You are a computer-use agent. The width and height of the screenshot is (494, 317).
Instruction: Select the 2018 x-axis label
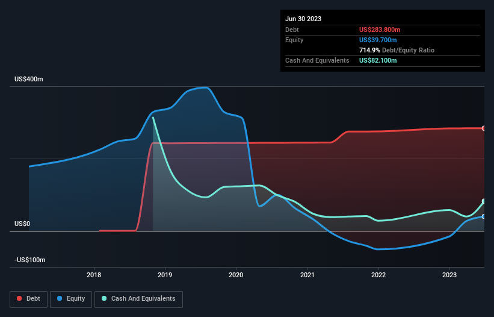point(94,275)
